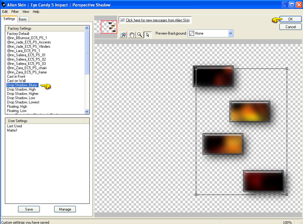Click the Manage settings button
Image resolution: width=303 pixels, height=224 pixels.
(x=65, y=209)
